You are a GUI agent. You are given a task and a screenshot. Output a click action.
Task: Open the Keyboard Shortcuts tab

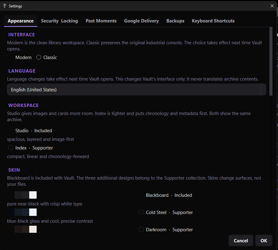coord(213,21)
